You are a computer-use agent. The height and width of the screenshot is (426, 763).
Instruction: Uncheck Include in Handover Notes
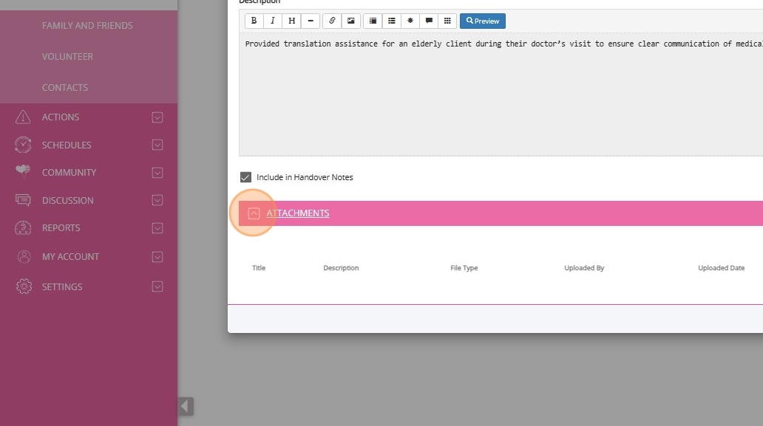click(245, 177)
